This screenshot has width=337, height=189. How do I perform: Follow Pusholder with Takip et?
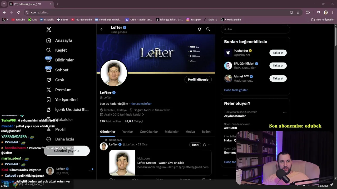pyautogui.click(x=278, y=53)
